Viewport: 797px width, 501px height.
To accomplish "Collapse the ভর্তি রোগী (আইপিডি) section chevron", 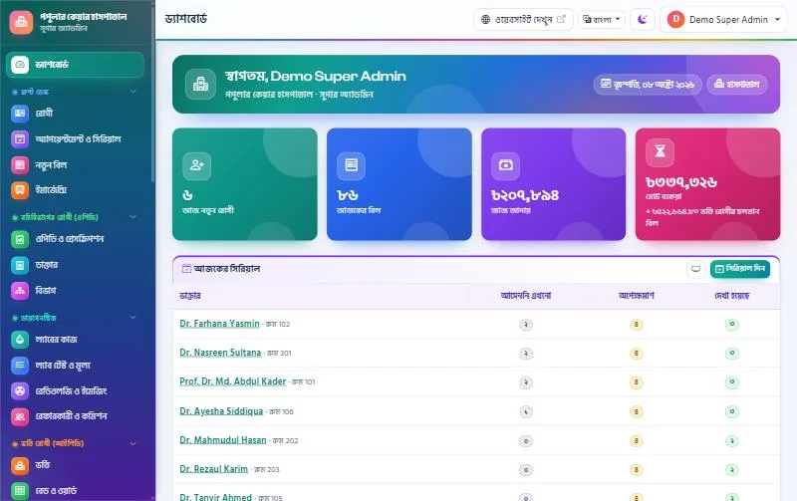I will 133,443.
